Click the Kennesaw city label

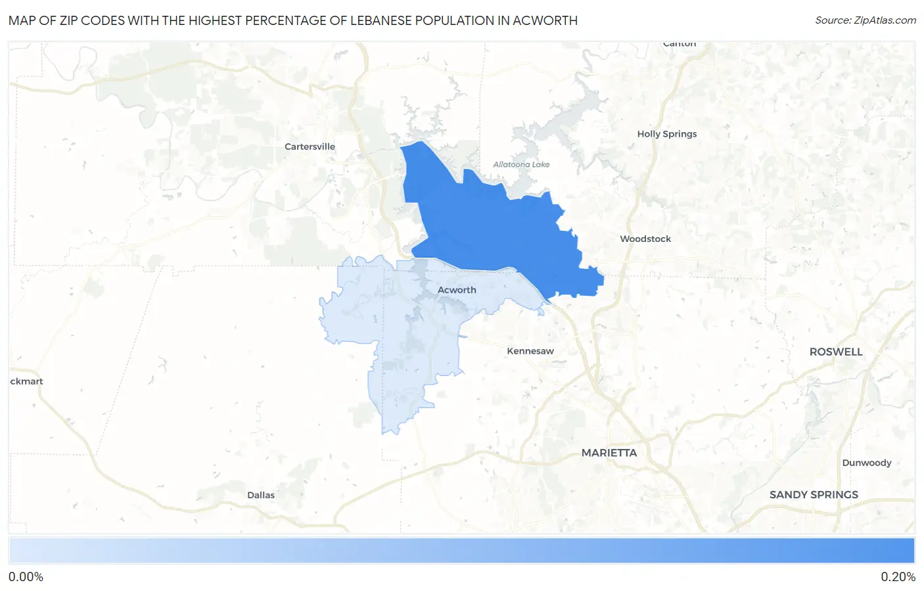tap(530, 351)
